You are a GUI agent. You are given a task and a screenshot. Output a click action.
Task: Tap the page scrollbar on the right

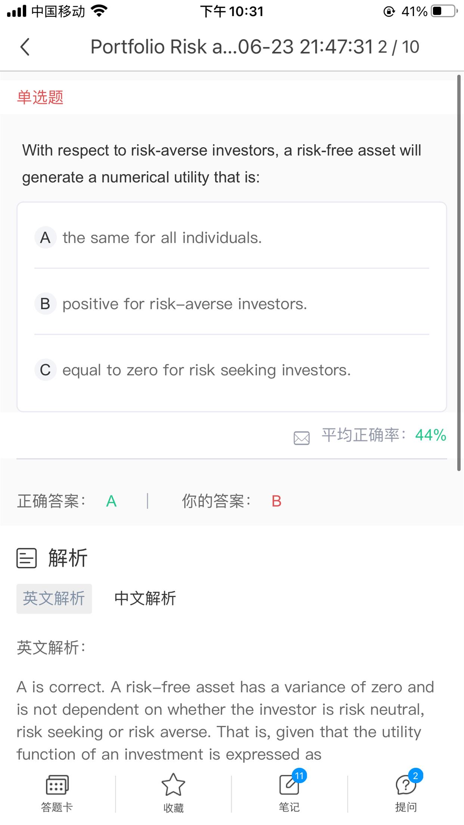point(459,273)
